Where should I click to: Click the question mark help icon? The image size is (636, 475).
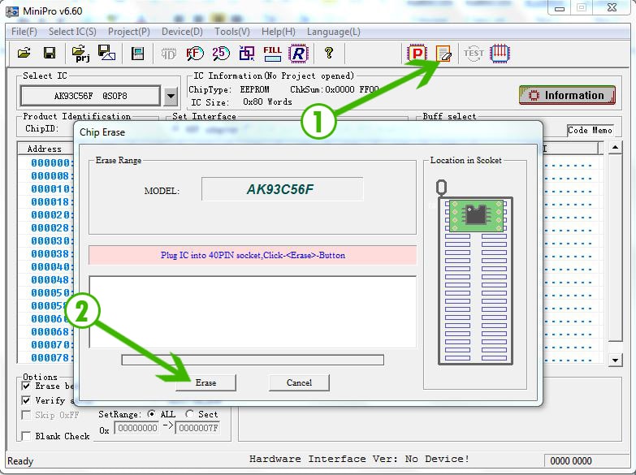pos(329,53)
